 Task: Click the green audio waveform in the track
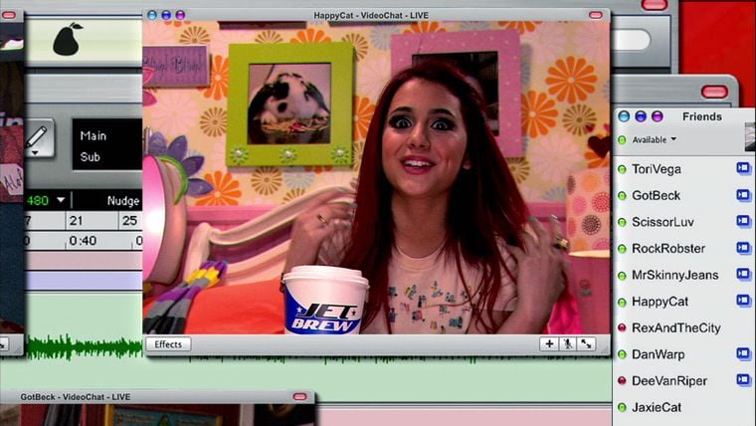85,347
